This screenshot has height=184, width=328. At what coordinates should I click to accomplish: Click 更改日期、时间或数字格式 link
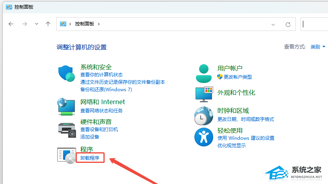click(246, 119)
